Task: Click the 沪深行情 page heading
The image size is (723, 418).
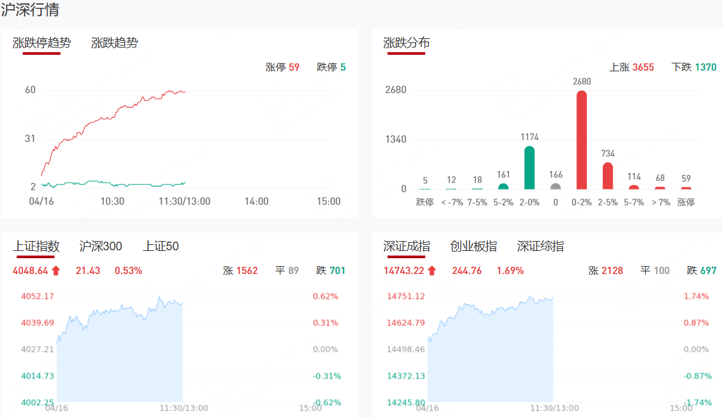Action: pos(30,11)
